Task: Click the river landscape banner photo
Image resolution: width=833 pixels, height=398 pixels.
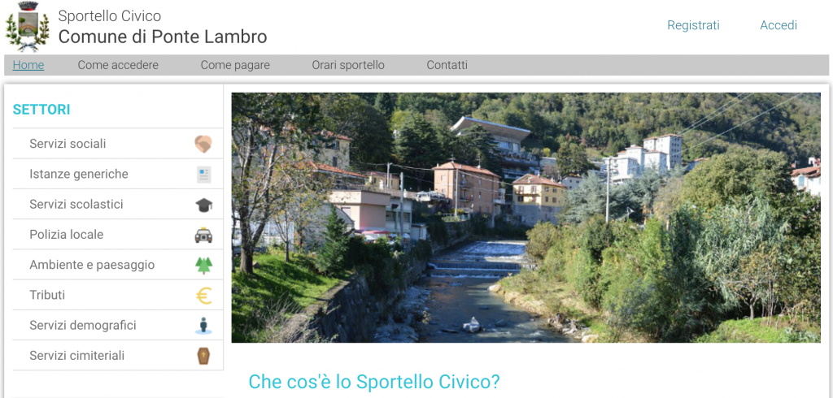Action: pos(526,218)
